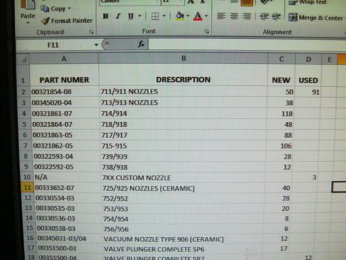Click the Borders grid icon

[155, 16]
